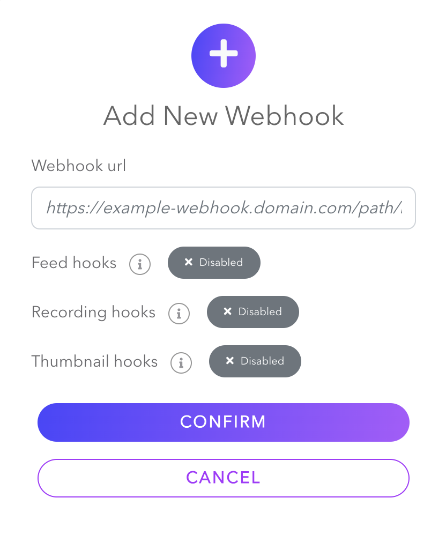
Task: Click the Thumbnail hooks label text
Action: tap(94, 361)
